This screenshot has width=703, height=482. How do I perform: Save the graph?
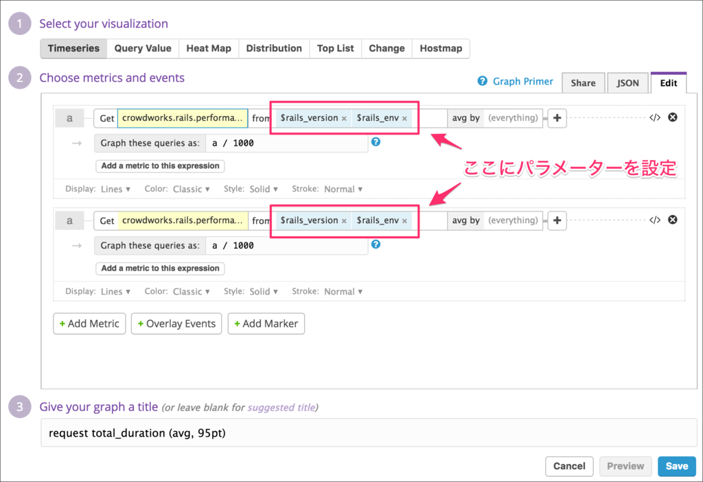click(x=676, y=466)
